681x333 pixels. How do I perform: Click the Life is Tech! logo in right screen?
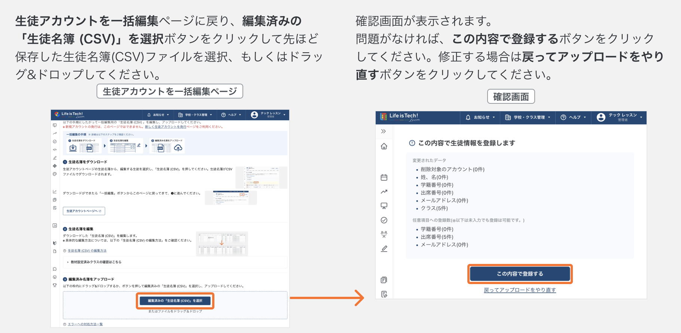coord(400,117)
